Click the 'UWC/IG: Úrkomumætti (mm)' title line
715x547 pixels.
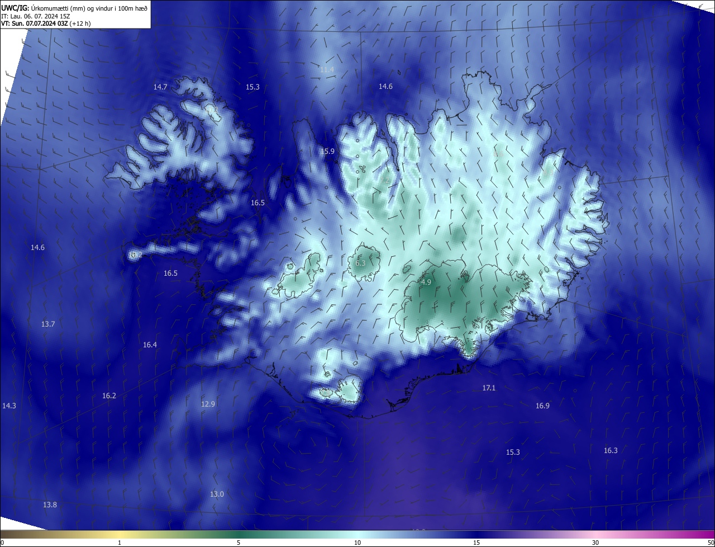coord(74,8)
